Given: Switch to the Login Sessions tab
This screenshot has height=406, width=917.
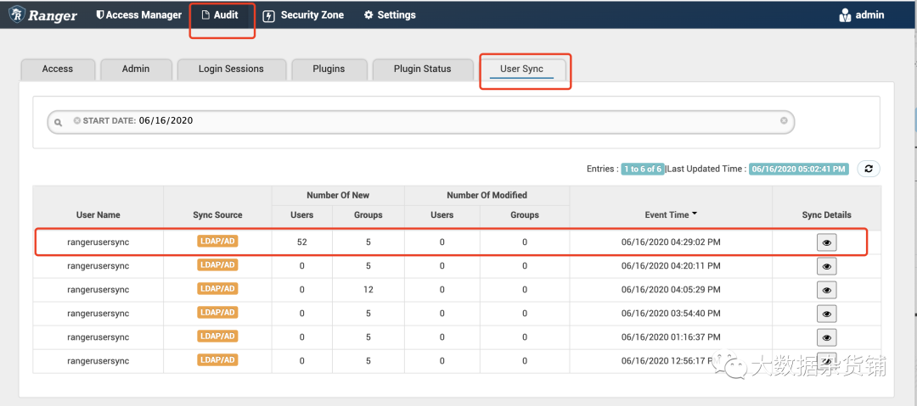Looking at the screenshot, I should 231,70.
